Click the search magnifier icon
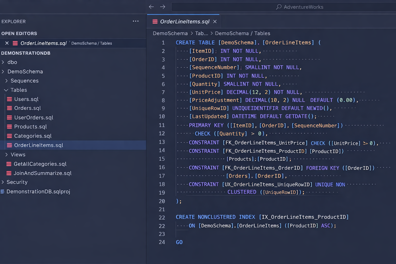396x264 pixels. [x=279, y=7]
